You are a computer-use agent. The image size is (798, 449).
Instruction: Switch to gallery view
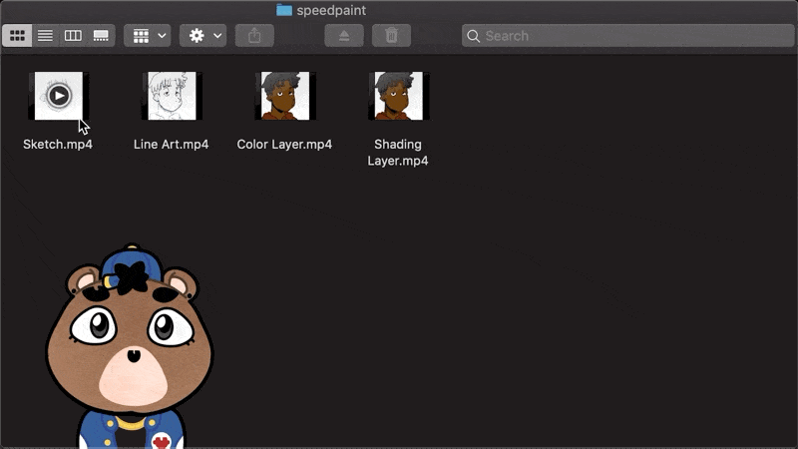pos(101,36)
